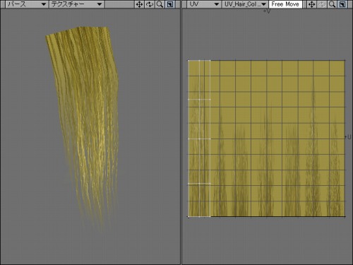Click the highlighted polygon strip in UV view
Image resolution: width=353 pixels, height=265 pixels.
click(199, 139)
